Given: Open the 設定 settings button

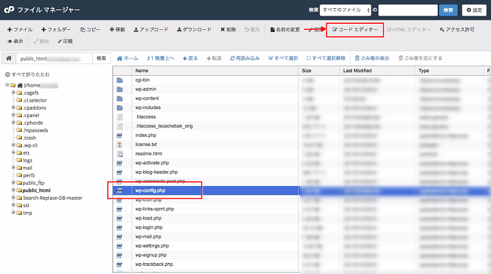Looking at the screenshot, I should tap(474, 10).
